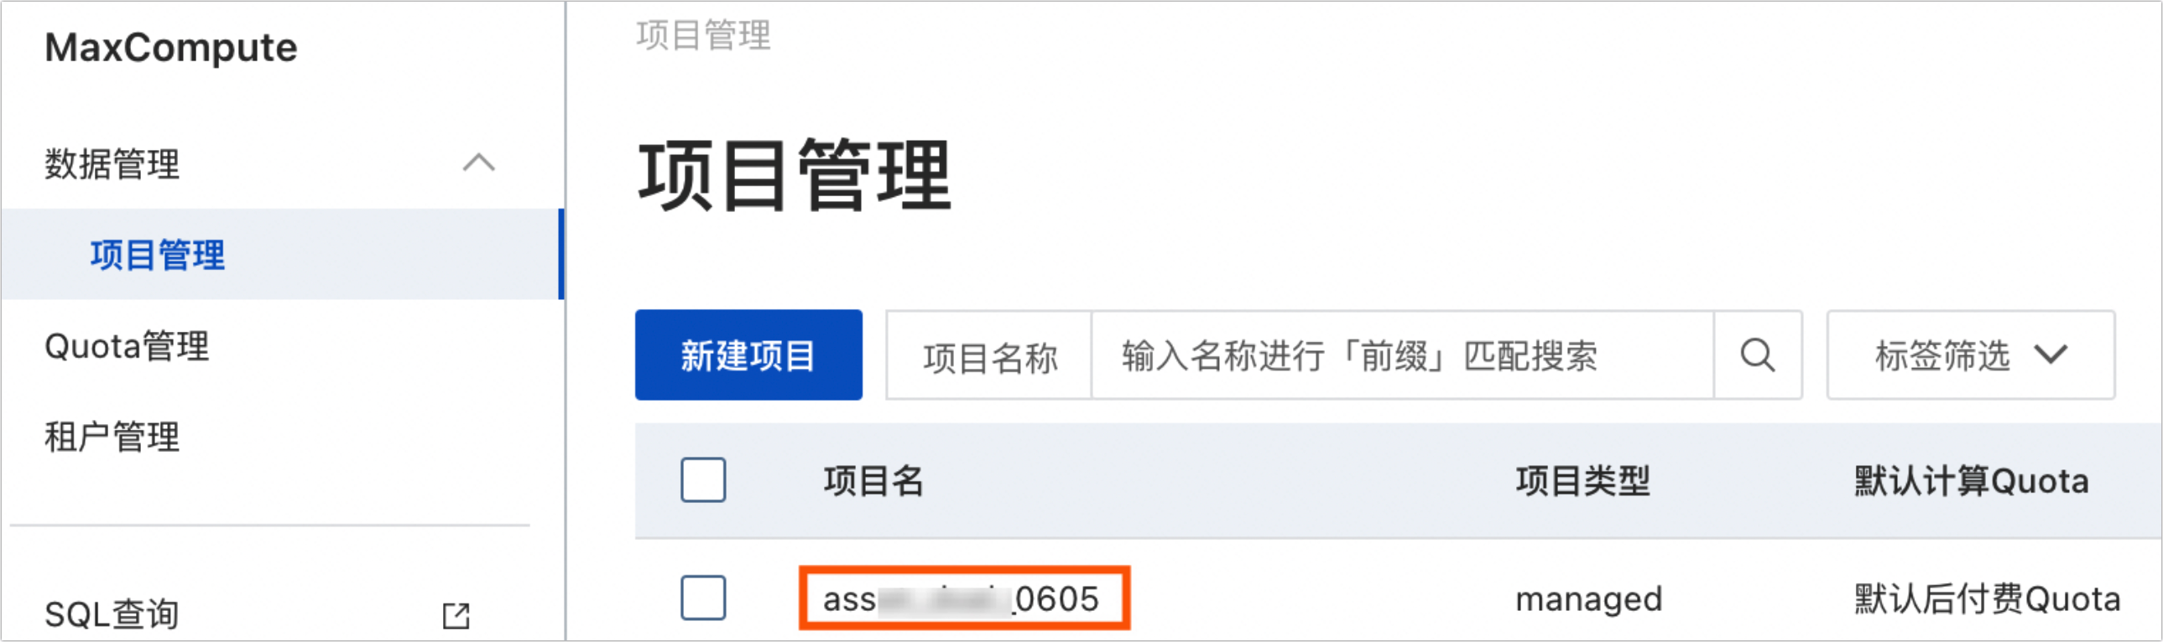Toggle the select-all header checkbox
This screenshot has height=642, width=2163.
click(x=703, y=480)
